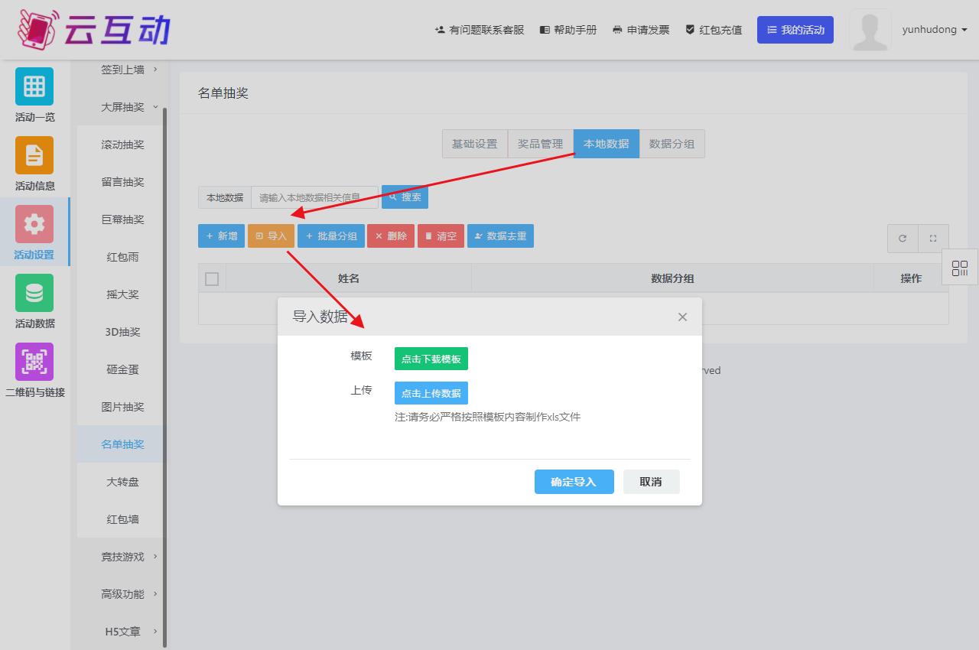Click the refresh icon above the table

click(x=903, y=238)
